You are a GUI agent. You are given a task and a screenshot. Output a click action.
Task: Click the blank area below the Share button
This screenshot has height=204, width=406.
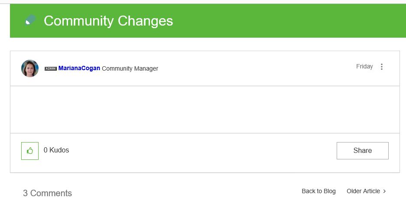tap(362, 166)
